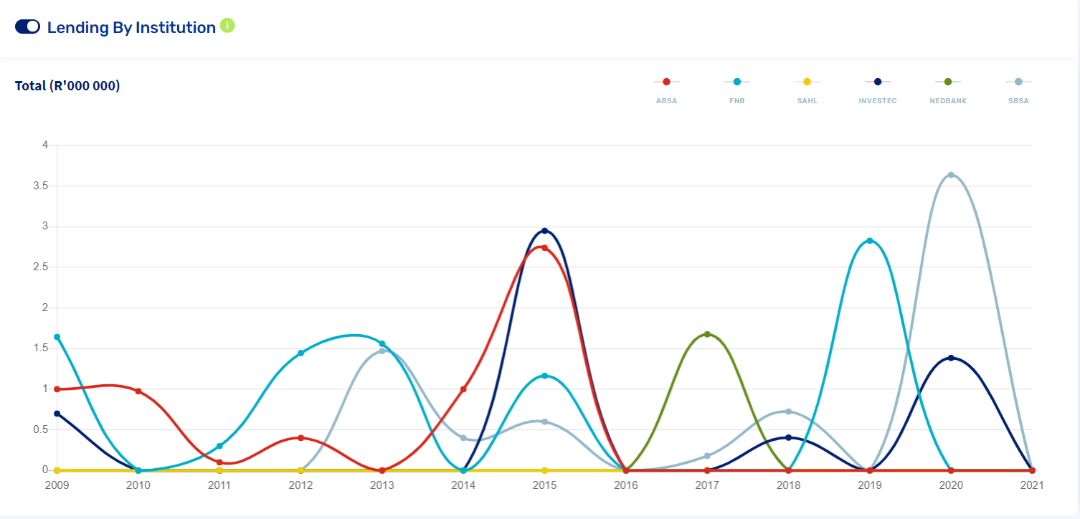Image resolution: width=1080 pixels, height=519 pixels.
Task: Select the Nedbank peak point at 2017
Action: 707,334
